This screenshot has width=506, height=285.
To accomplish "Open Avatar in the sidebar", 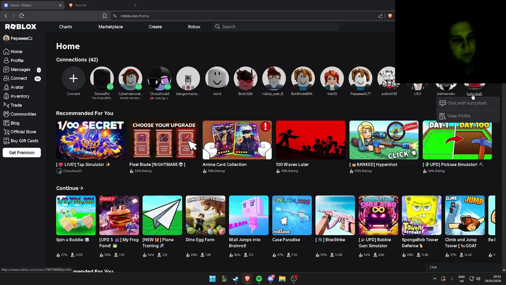I will (13, 87).
